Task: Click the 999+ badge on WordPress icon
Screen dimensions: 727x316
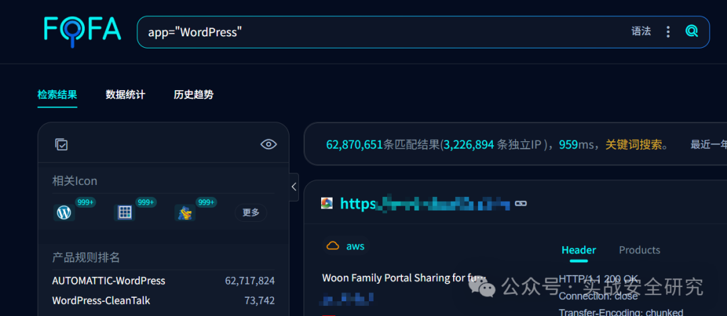Action: click(85, 202)
